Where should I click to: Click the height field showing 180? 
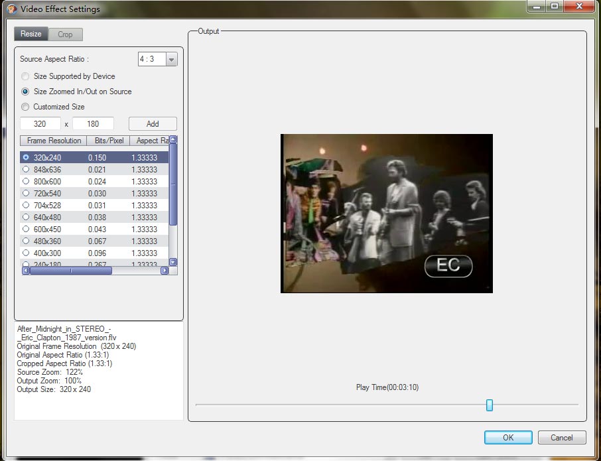tap(93, 124)
